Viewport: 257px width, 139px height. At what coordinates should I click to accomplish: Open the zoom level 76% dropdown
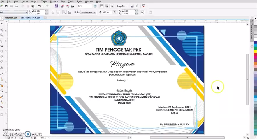[91, 6]
